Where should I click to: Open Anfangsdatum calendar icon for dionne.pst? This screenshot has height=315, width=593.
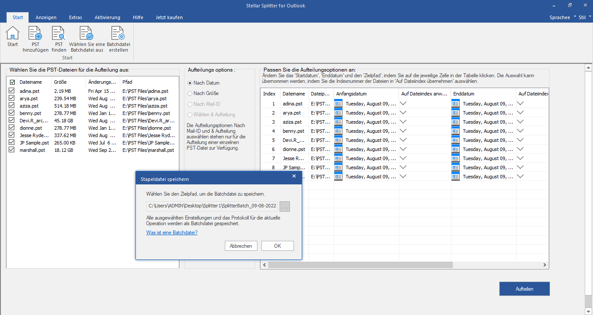point(339,149)
